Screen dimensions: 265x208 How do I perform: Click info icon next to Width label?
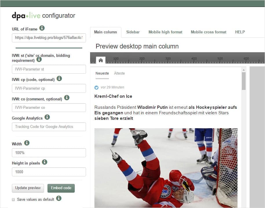tap(27, 143)
